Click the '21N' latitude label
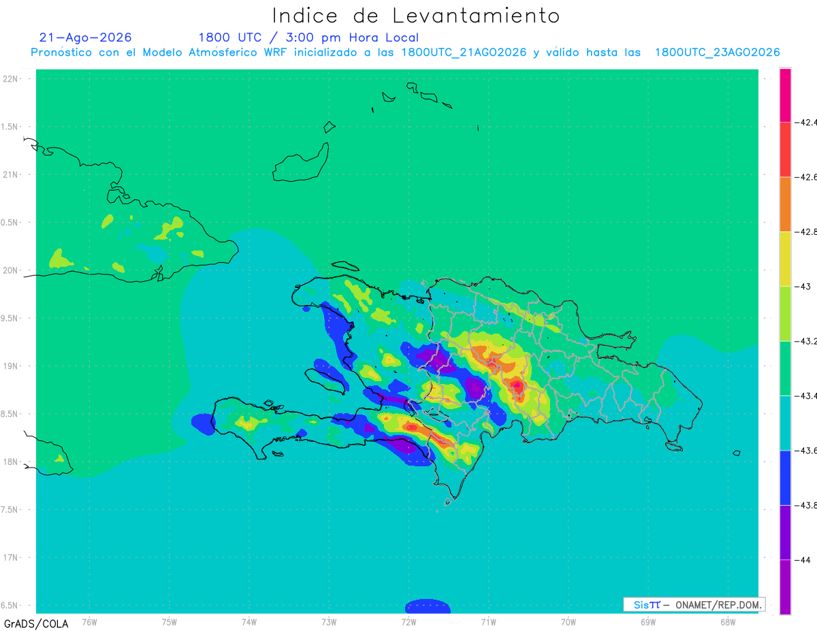The image size is (817, 631). [11, 174]
